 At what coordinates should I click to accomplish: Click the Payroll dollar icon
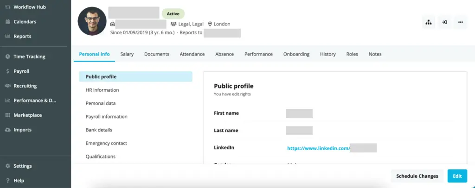(7, 71)
